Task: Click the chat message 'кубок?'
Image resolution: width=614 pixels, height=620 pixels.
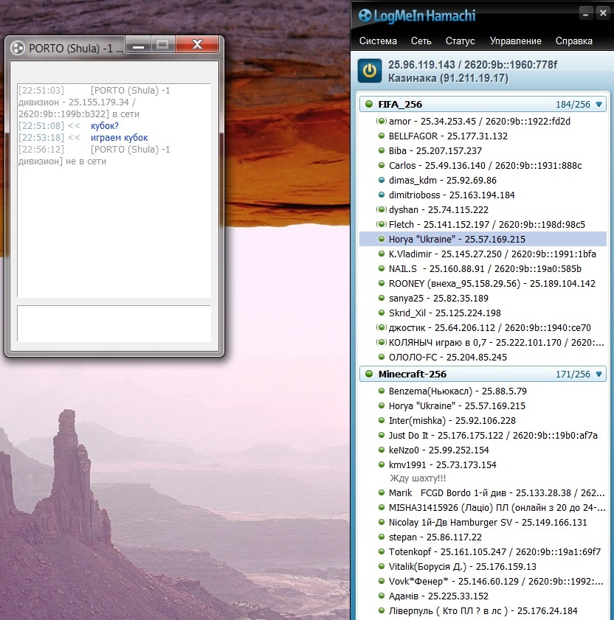Action: pyautogui.click(x=105, y=126)
